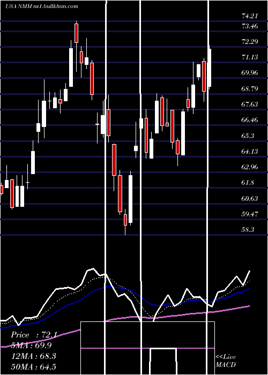This screenshot has height=375, width=268.
Task: Click the 50MA : 64.5 readout
Action: tap(33, 366)
